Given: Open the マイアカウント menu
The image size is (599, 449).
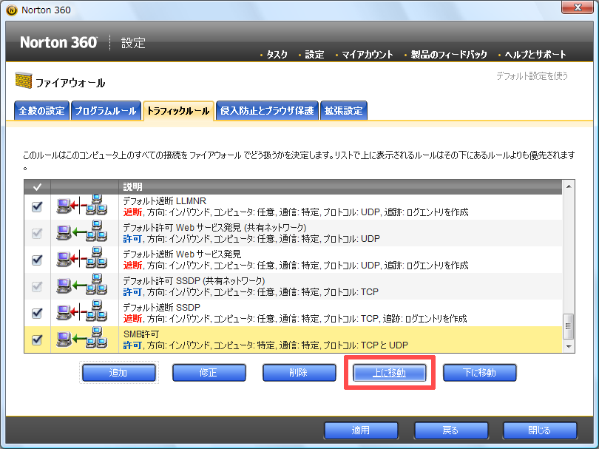Looking at the screenshot, I should 367,55.
